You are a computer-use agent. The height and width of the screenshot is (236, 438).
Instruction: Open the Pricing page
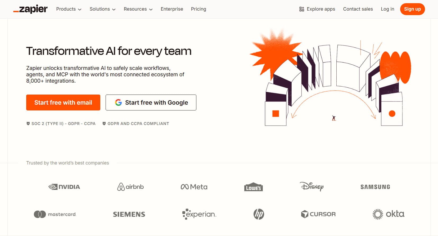coord(198,9)
